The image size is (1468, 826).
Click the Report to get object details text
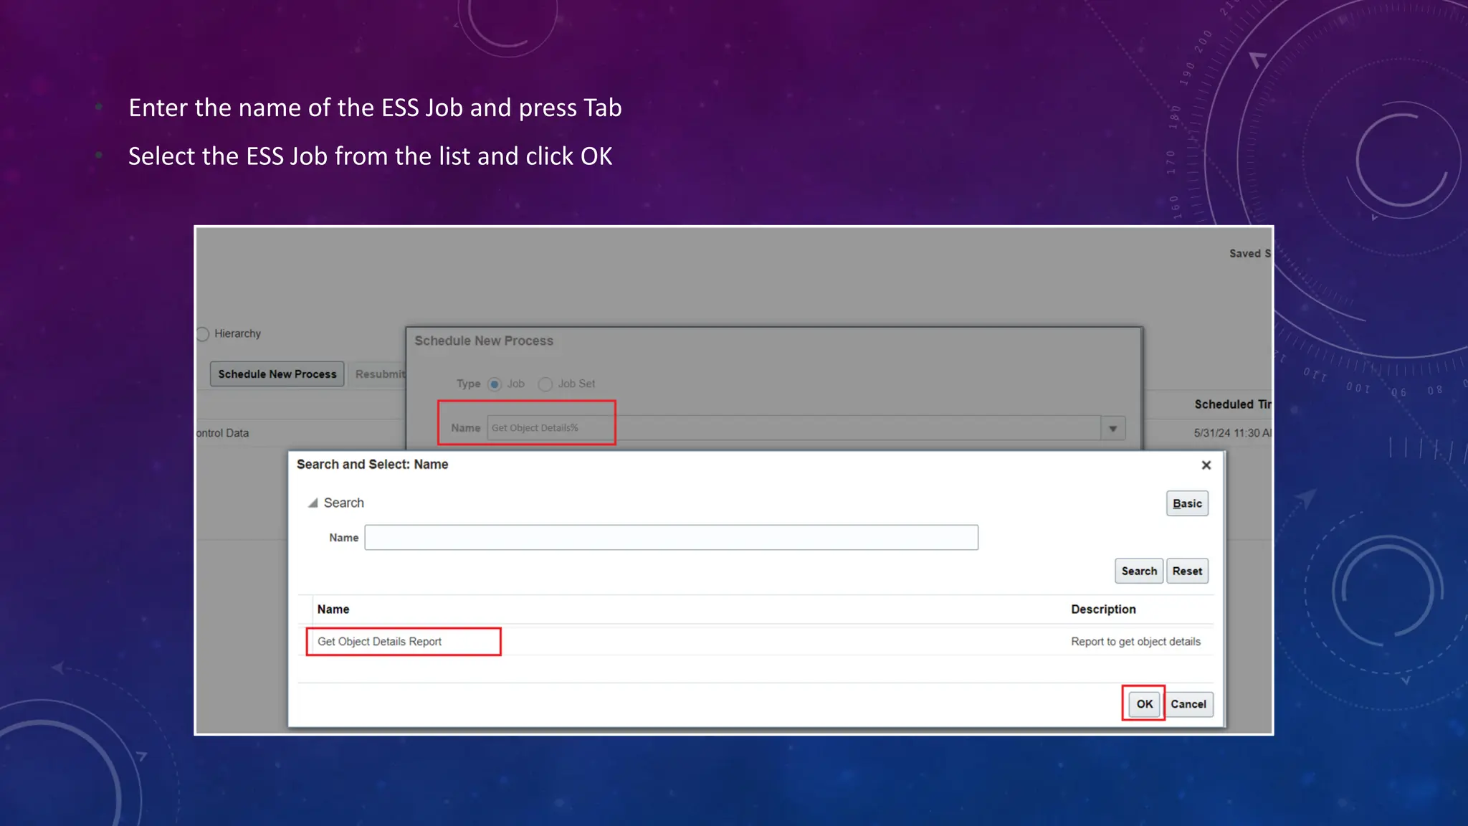tap(1135, 642)
